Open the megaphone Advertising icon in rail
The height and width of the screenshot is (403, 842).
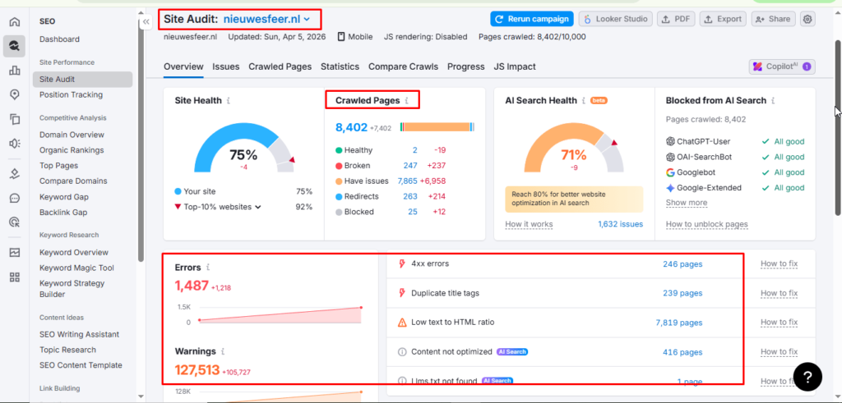click(x=15, y=143)
